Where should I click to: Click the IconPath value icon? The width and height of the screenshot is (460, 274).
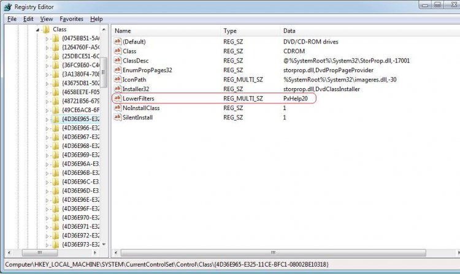118,80
